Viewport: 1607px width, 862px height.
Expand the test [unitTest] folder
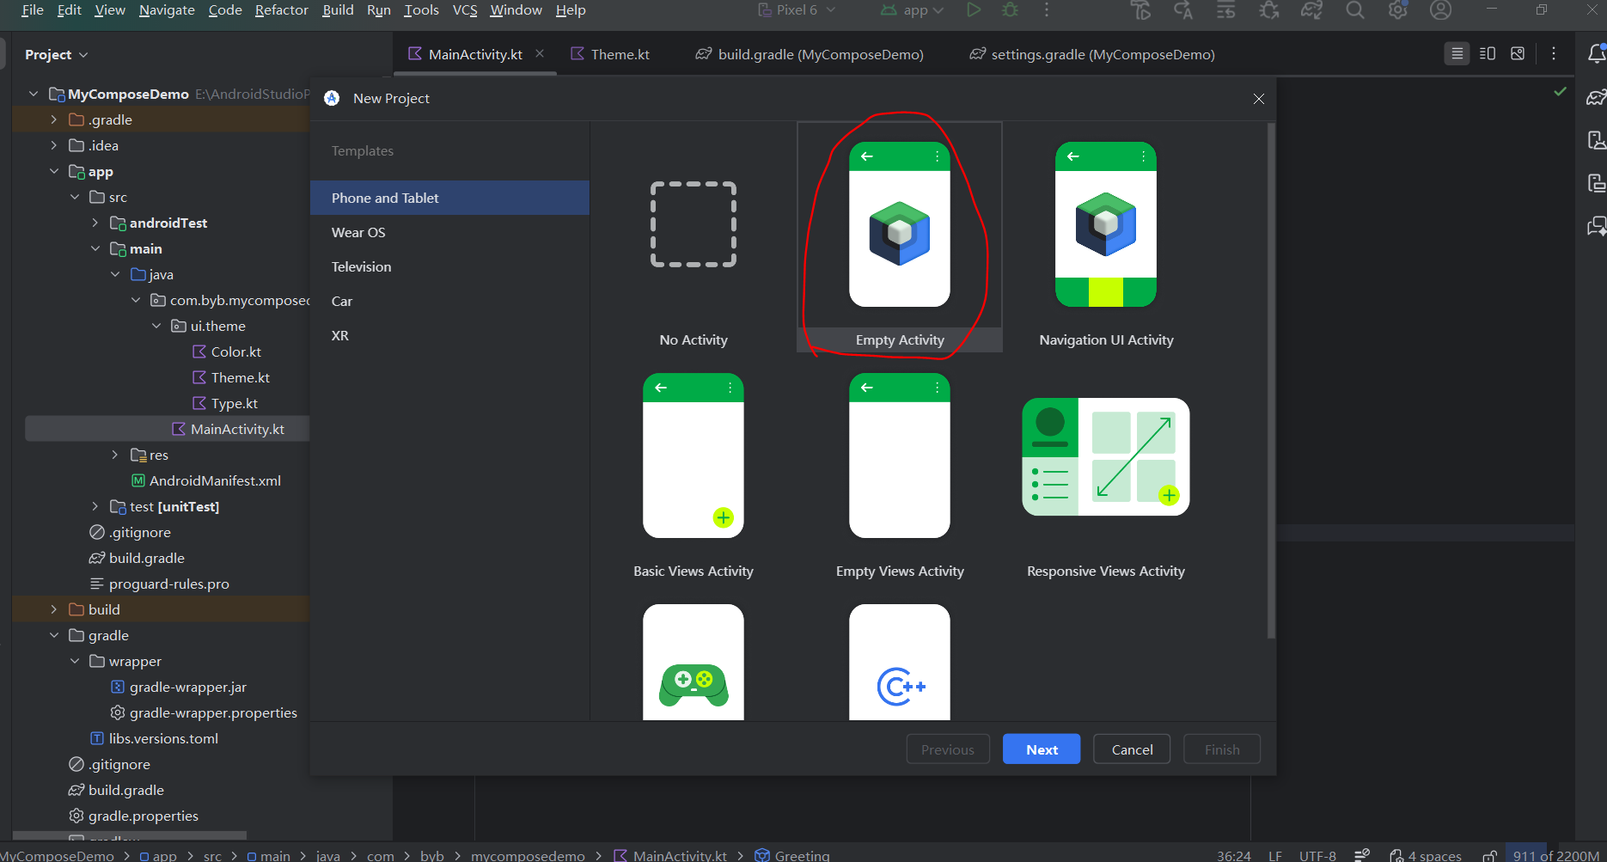tap(95, 506)
